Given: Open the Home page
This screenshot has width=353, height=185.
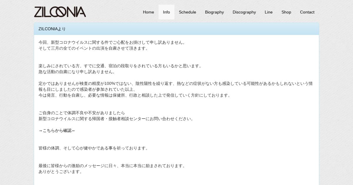Looking at the screenshot, I should [x=149, y=12].
